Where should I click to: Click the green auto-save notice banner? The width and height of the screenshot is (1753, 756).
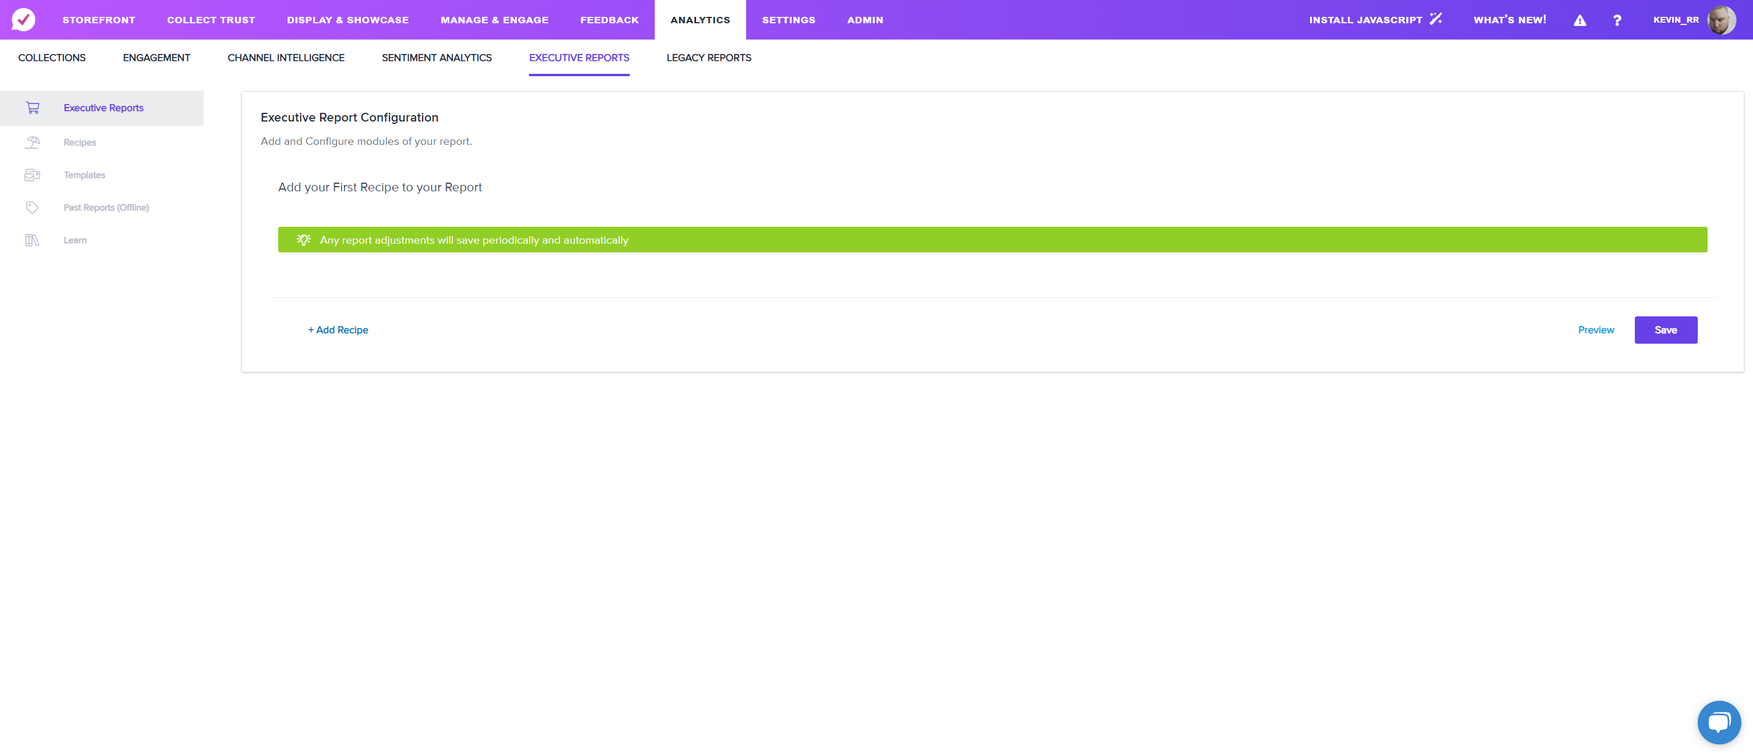(x=992, y=240)
